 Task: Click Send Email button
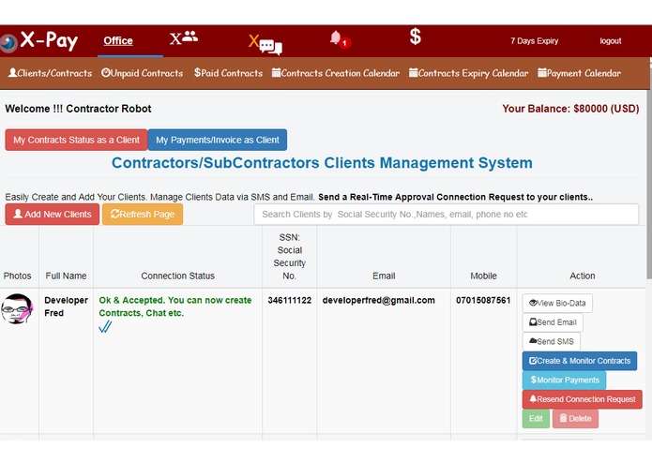tap(553, 322)
